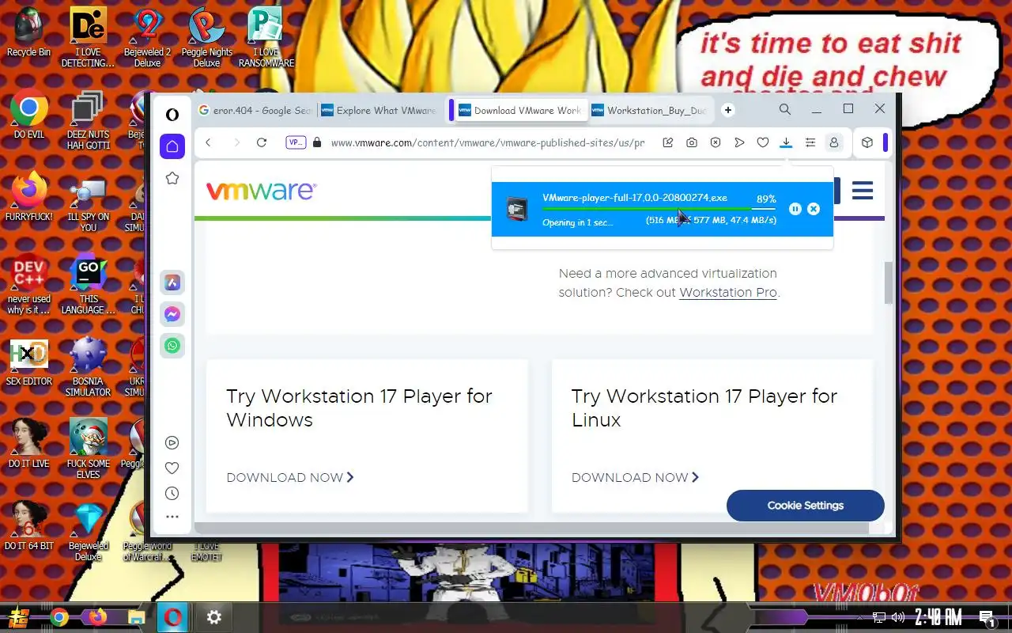Screen dimensions: 1012x633
Task: Pause the VMware player download
Action: [795, 209]
